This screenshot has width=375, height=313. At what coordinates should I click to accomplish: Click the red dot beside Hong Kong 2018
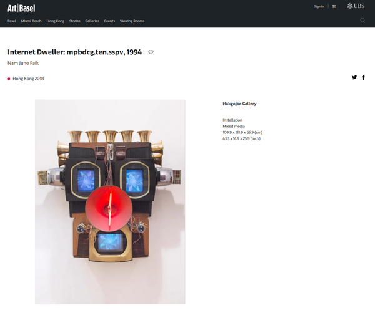(9, 79)
